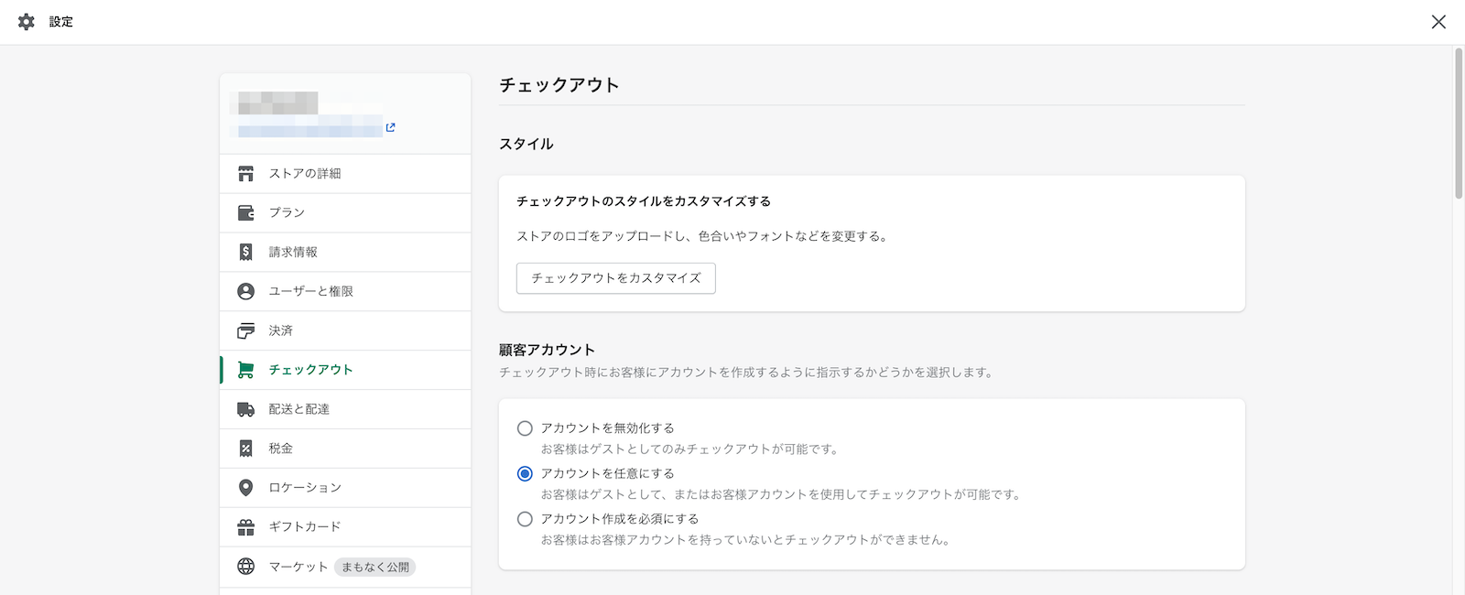Close the settings window with X
The image size is (1465, 595).
pos(1438,22)
